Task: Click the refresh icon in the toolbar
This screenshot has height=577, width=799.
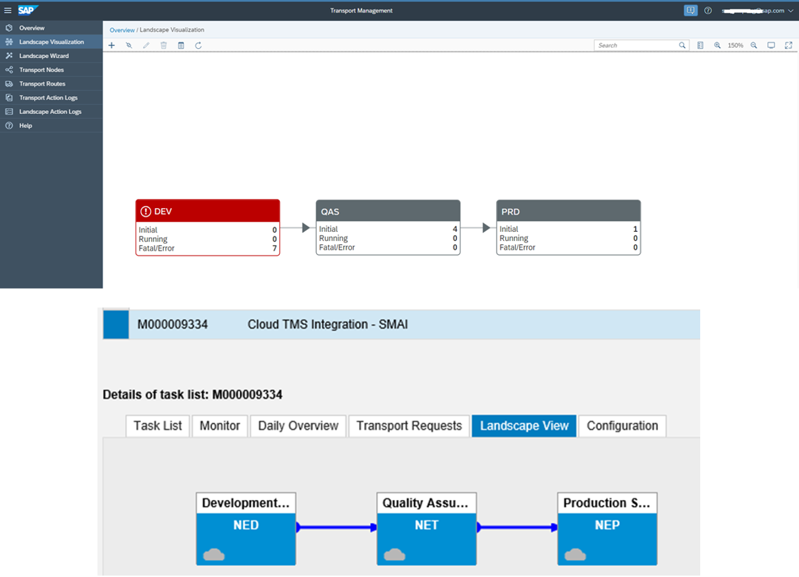Action: point(198,45)
